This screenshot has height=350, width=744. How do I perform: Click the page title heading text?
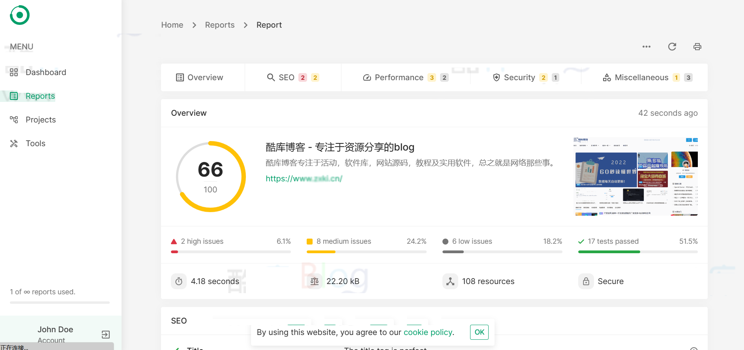click(x=340, y=147)
